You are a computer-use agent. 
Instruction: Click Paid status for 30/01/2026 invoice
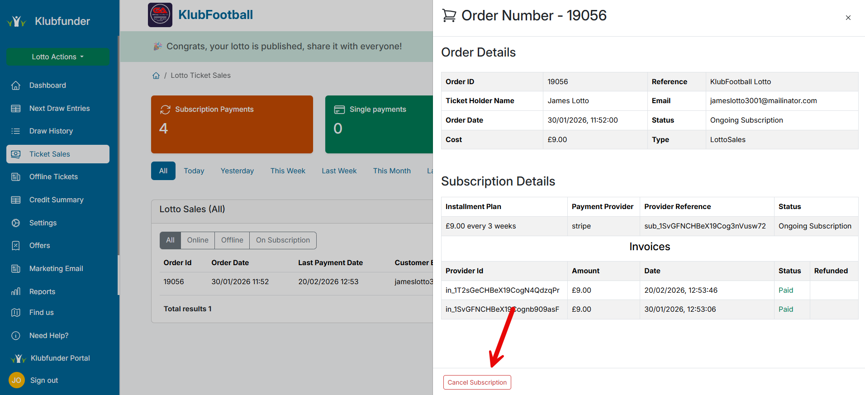[786, 309]
